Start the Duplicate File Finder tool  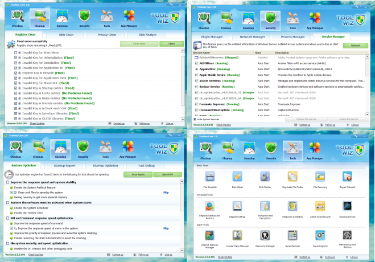292,177
